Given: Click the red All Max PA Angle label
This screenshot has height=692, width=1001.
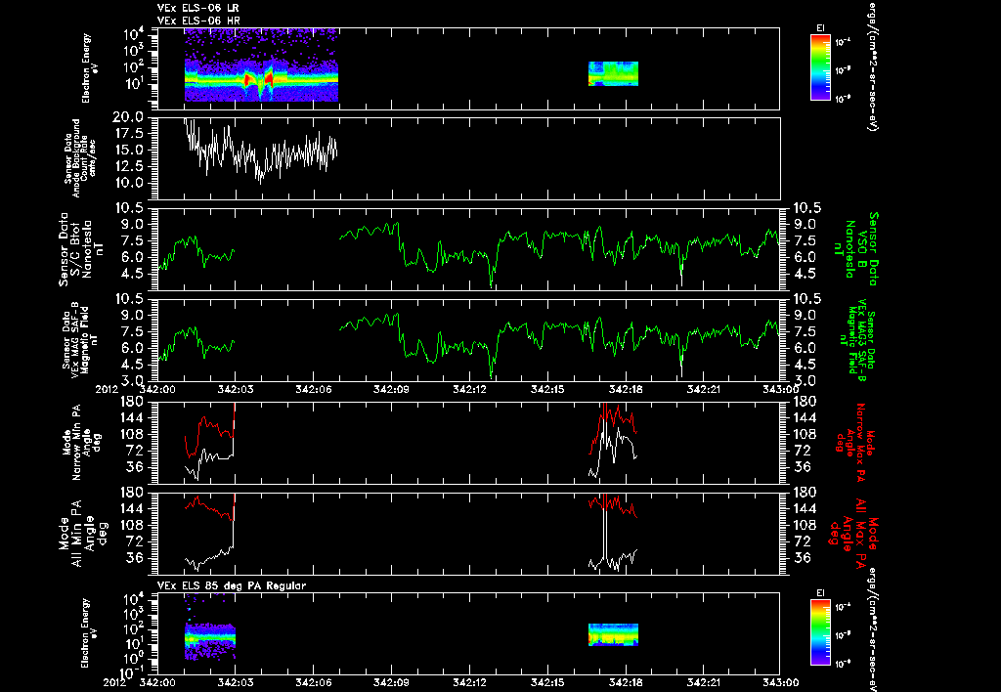Looking at the screenshot, I should click(x=853, y=533).
